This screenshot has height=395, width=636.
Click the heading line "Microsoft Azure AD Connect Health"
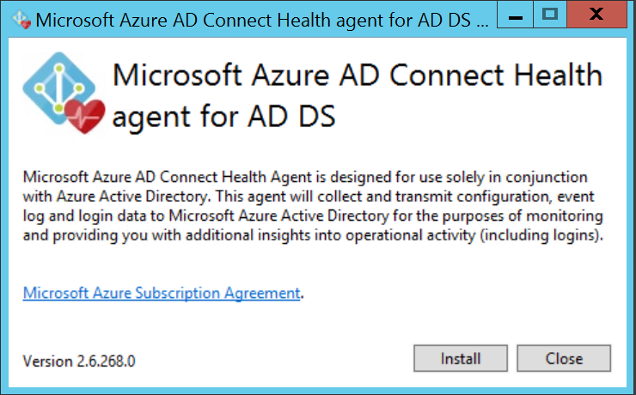tap(358, 76)
